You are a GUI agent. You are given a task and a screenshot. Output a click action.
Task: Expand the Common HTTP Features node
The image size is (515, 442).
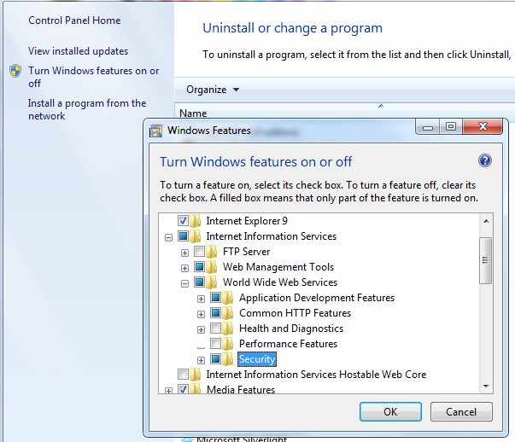[201, 313]
